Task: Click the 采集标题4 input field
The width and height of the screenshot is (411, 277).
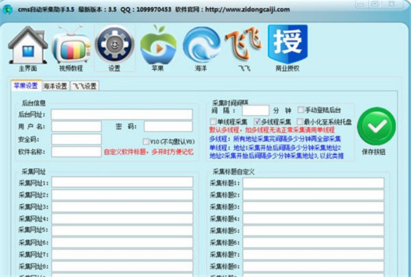Action: (x=314, y=219)
